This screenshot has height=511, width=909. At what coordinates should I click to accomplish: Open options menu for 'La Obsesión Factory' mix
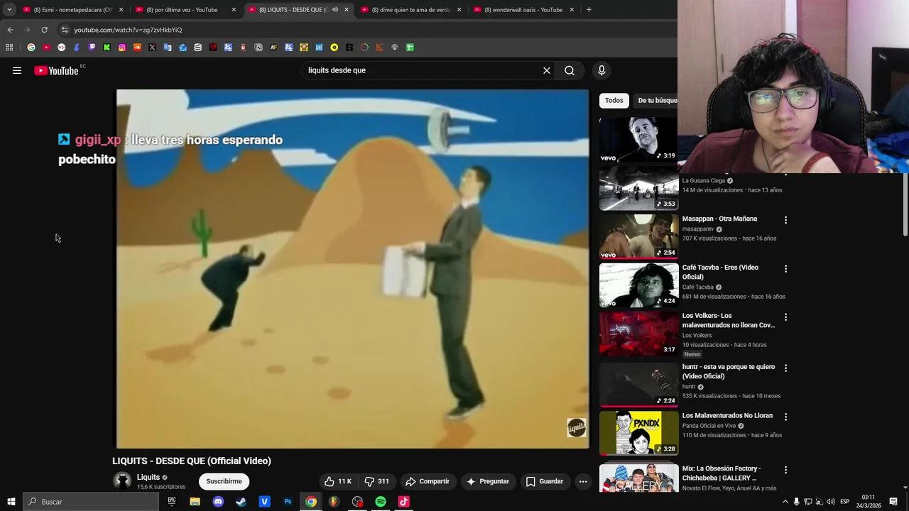coord(785,470)
